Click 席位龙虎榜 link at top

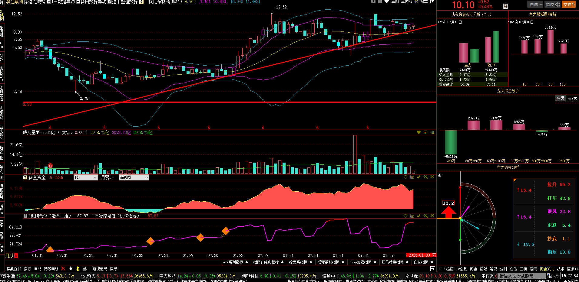(34, 2)
